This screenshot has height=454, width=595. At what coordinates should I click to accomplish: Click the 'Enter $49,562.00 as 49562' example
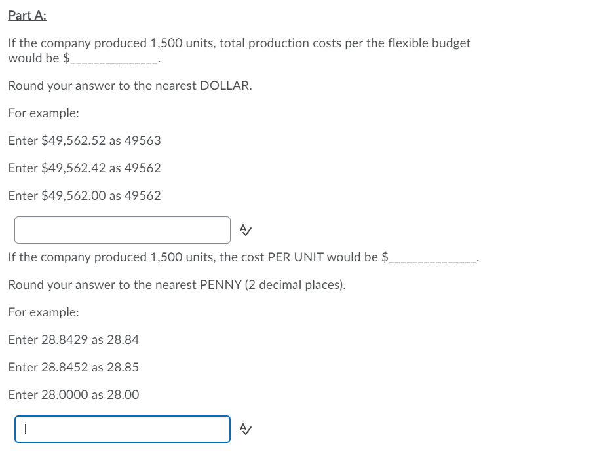click(x=85, y=196)
